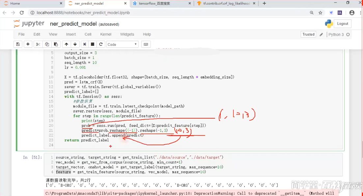Paste cells below using clipboard icon
The height and width of the screenshot is (196, 363).
[56, 44]
